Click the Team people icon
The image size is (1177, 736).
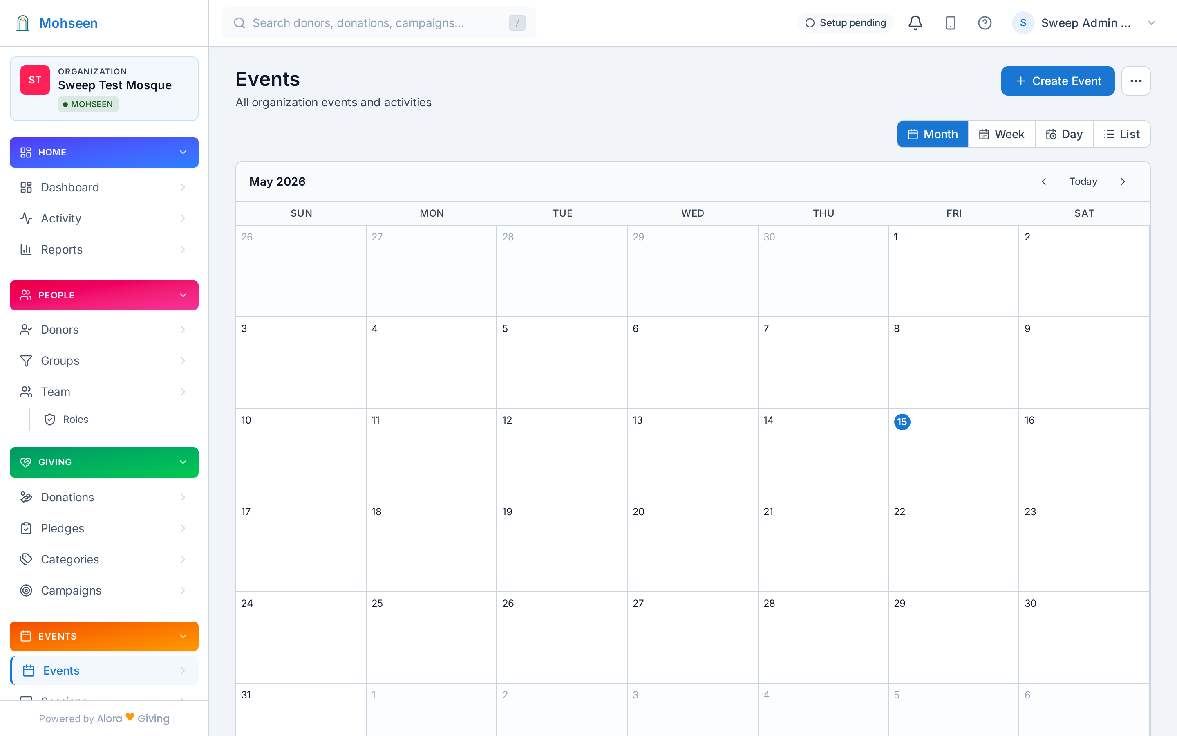click(26, 392)
